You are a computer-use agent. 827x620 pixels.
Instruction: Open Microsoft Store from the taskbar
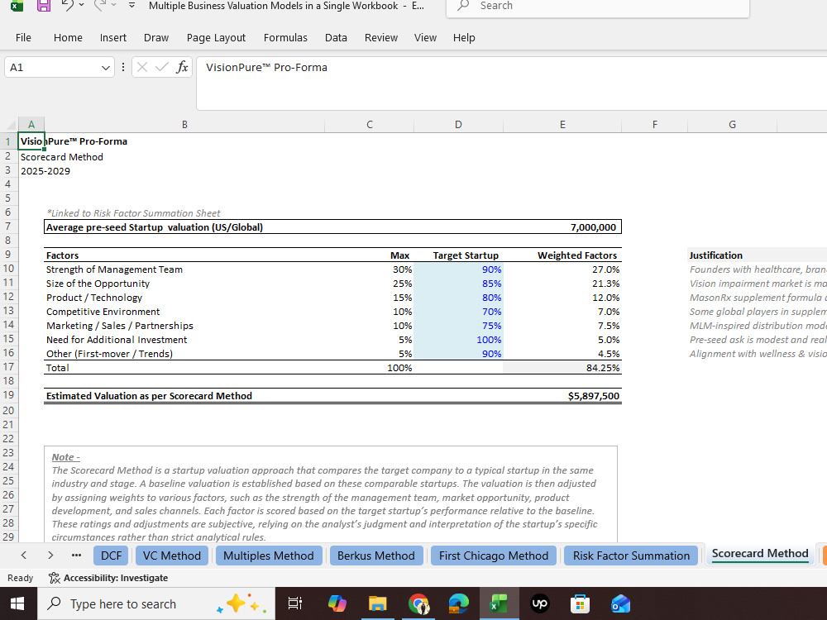click(x=580, y=603)
